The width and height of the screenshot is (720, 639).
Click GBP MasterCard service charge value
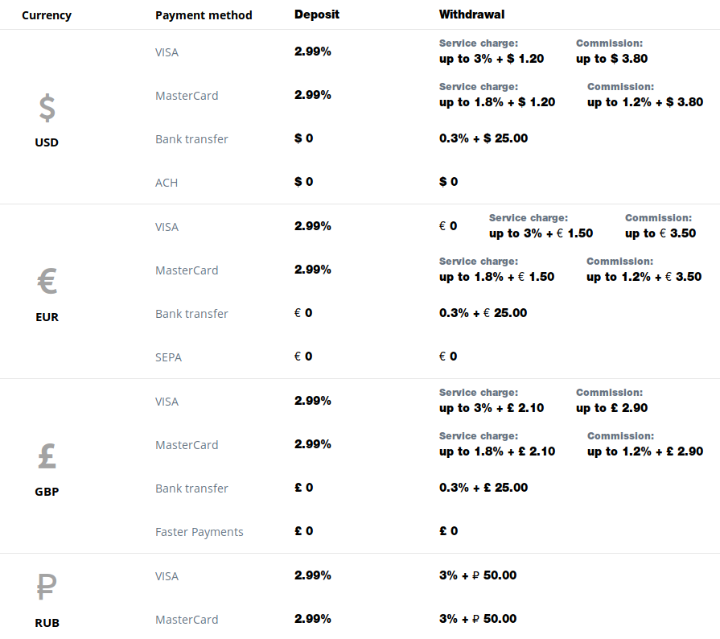click(497, 451)
